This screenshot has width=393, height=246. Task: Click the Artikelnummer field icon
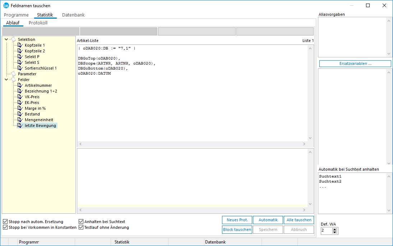pos(20,85)
